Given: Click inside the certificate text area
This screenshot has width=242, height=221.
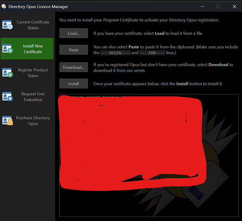Looking at the screenshot, I should coord(149,156).
